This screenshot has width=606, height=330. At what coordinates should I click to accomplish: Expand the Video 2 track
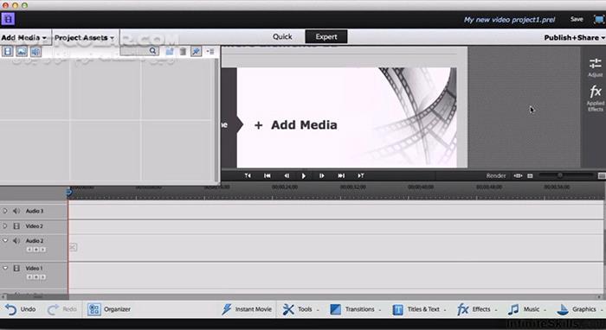click(x=5, y=226)
